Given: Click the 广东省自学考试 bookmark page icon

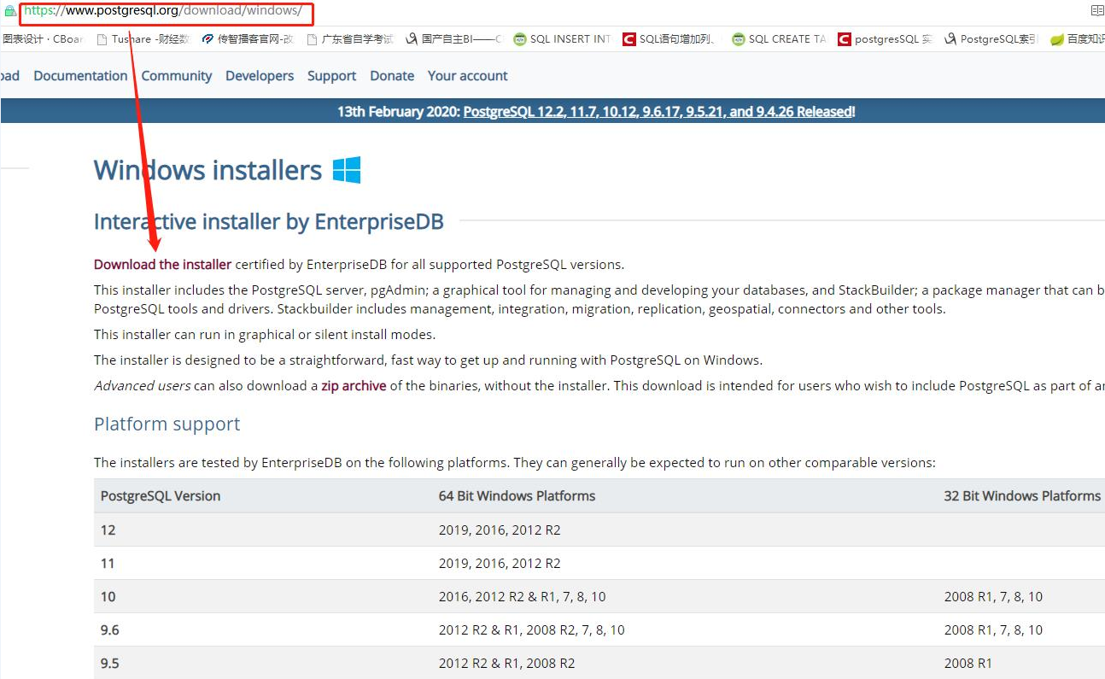Looking at the screenshot, I should 313,39.
